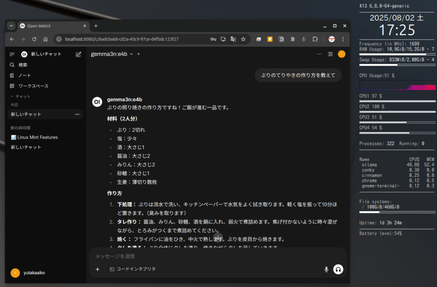The image size is (437, 287).
Task: Open the tab search dropdown arrow
Action: click(11, 26)
